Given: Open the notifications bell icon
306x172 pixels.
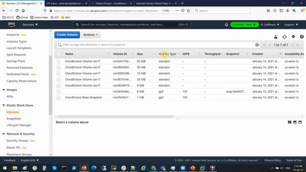Looking at the screenshot, I should [226, 24].
